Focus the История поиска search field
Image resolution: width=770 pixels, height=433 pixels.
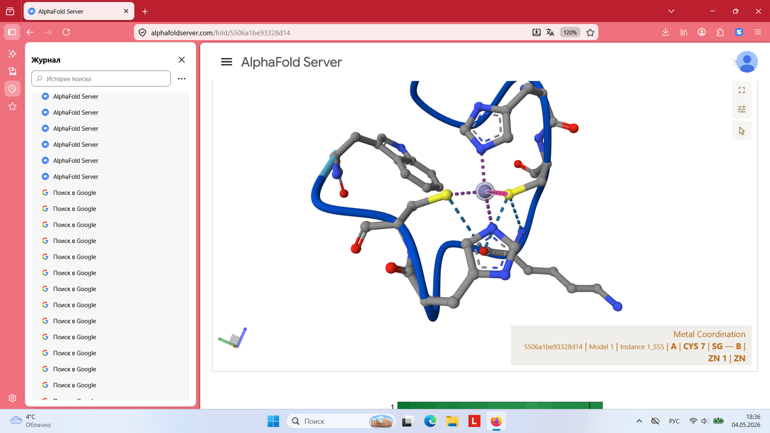[x=101, y=79]
